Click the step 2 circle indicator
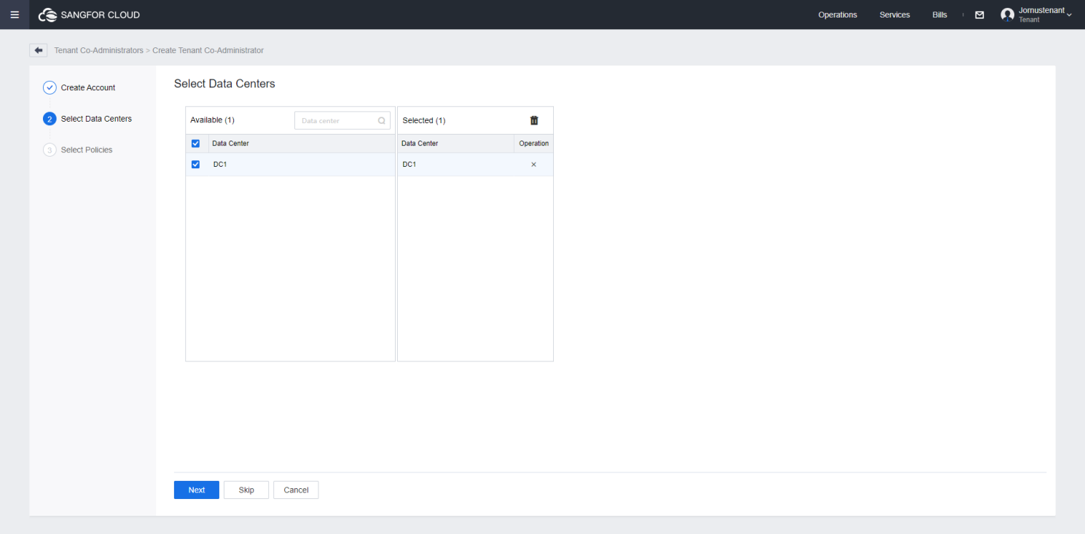This screenshot has width=1085, height=534. coord(50,119)
